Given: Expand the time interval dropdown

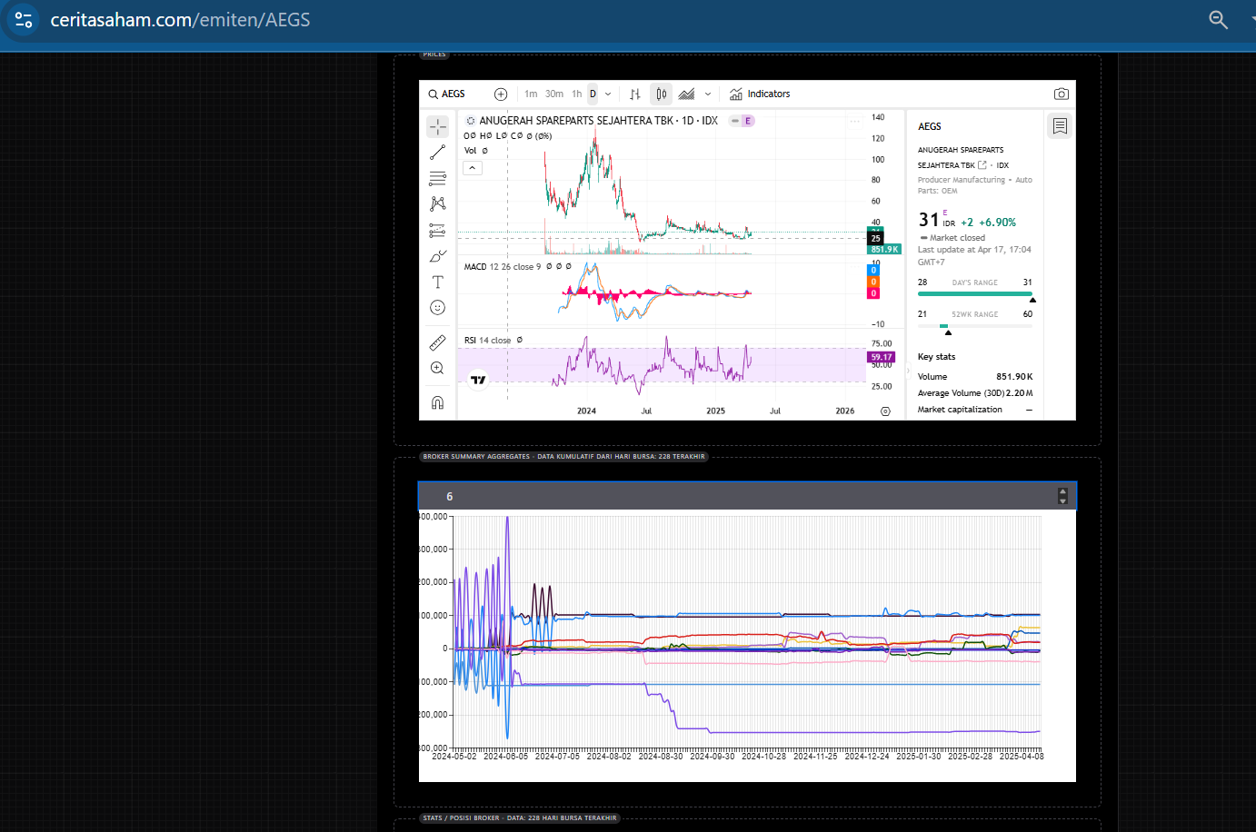Looking at the screenshot, I should click(x=608, y=94).
